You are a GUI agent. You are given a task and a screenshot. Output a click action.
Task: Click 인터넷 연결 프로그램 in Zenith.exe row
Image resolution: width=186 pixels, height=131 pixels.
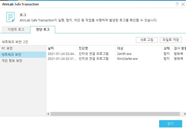(x=94, y=54)
